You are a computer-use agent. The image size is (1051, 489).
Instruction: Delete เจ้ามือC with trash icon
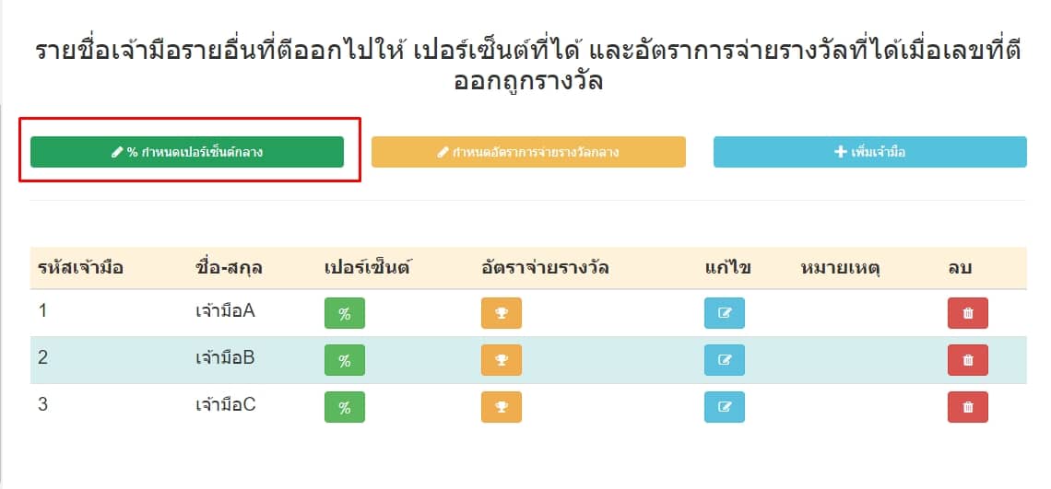(967, 407)
